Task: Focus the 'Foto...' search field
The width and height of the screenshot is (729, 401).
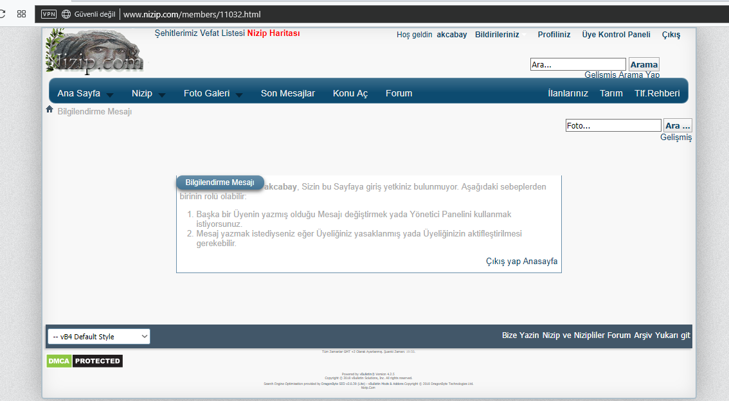Action: pyautogui.click(x=613, y=125)
